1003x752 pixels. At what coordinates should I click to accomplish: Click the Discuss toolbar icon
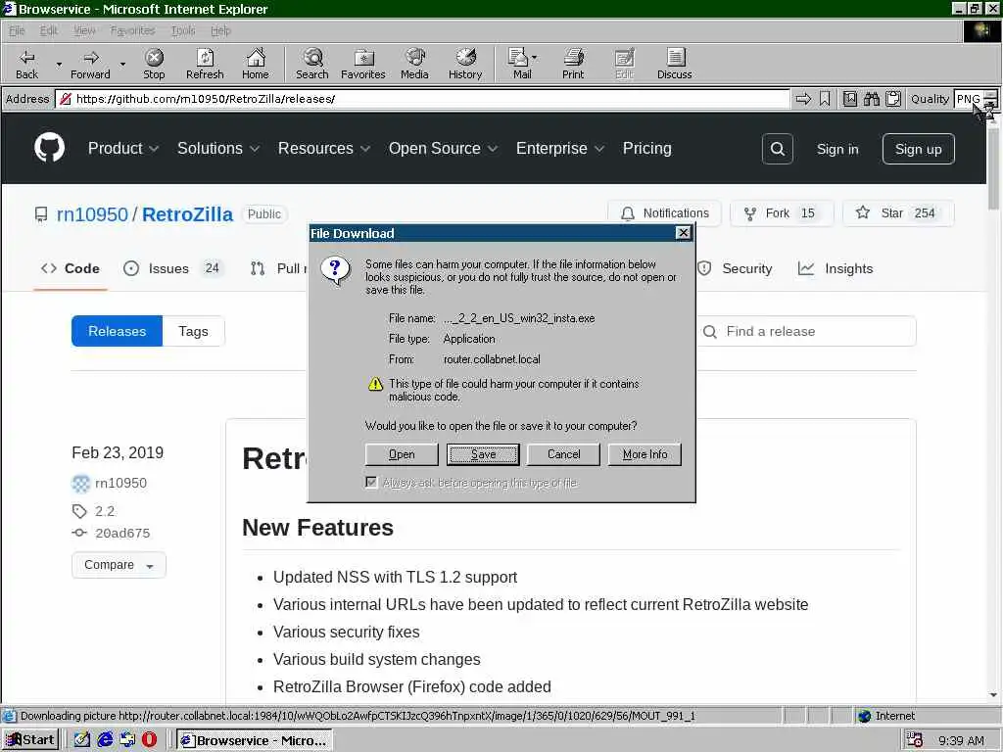coord(674,64)
